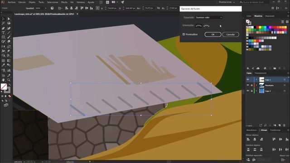Choose align-to-page orientation icon
The height and width of the screenshot is (163, 290).
point(198,26)
